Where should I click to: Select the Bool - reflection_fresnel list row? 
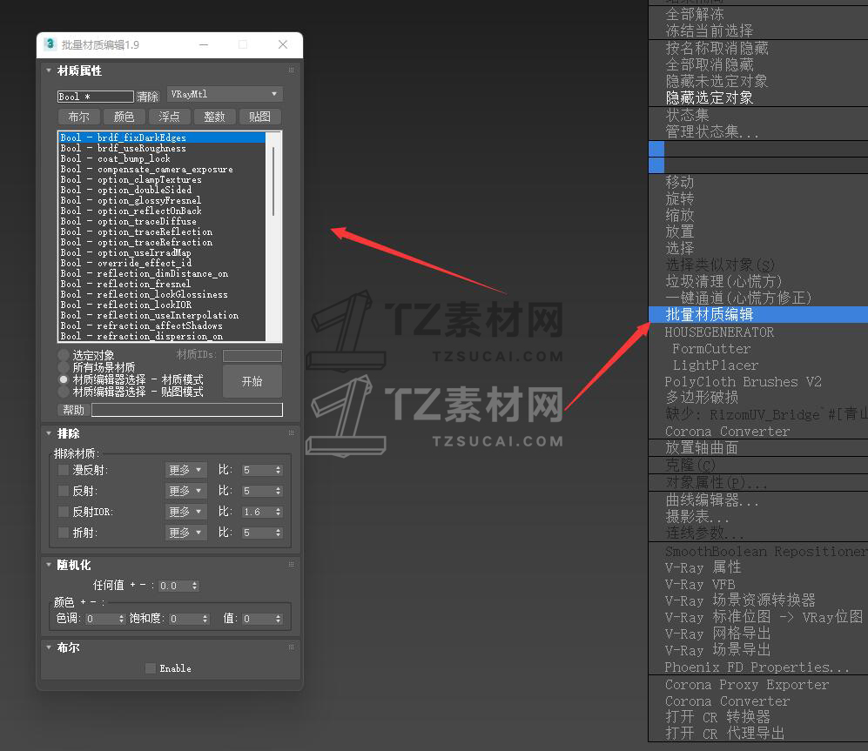162,284
